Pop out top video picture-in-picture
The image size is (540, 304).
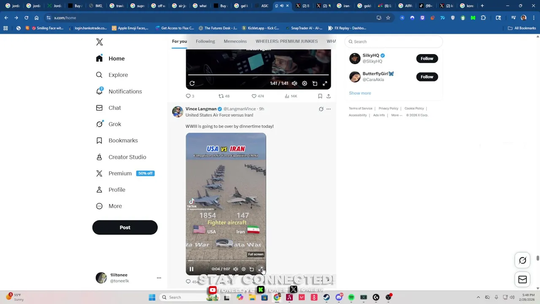pos(315,84)
